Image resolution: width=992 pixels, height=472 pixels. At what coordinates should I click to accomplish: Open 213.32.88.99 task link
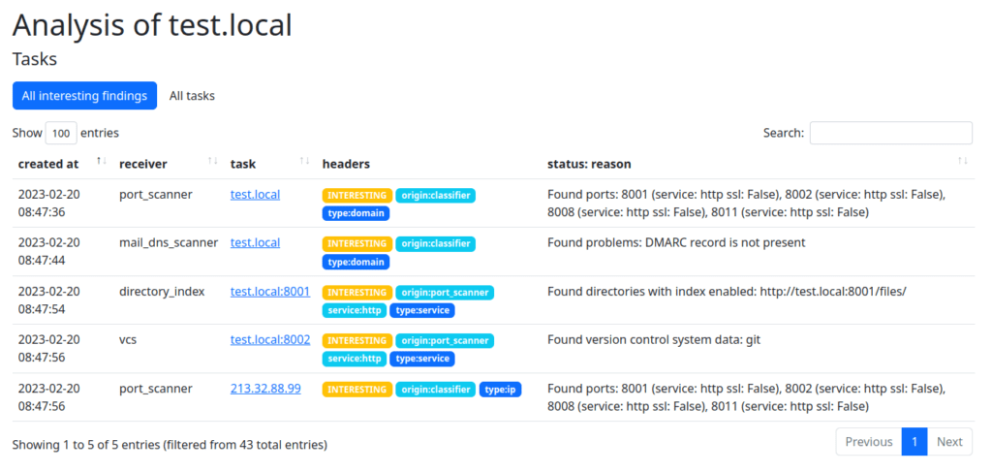[265, 388]
